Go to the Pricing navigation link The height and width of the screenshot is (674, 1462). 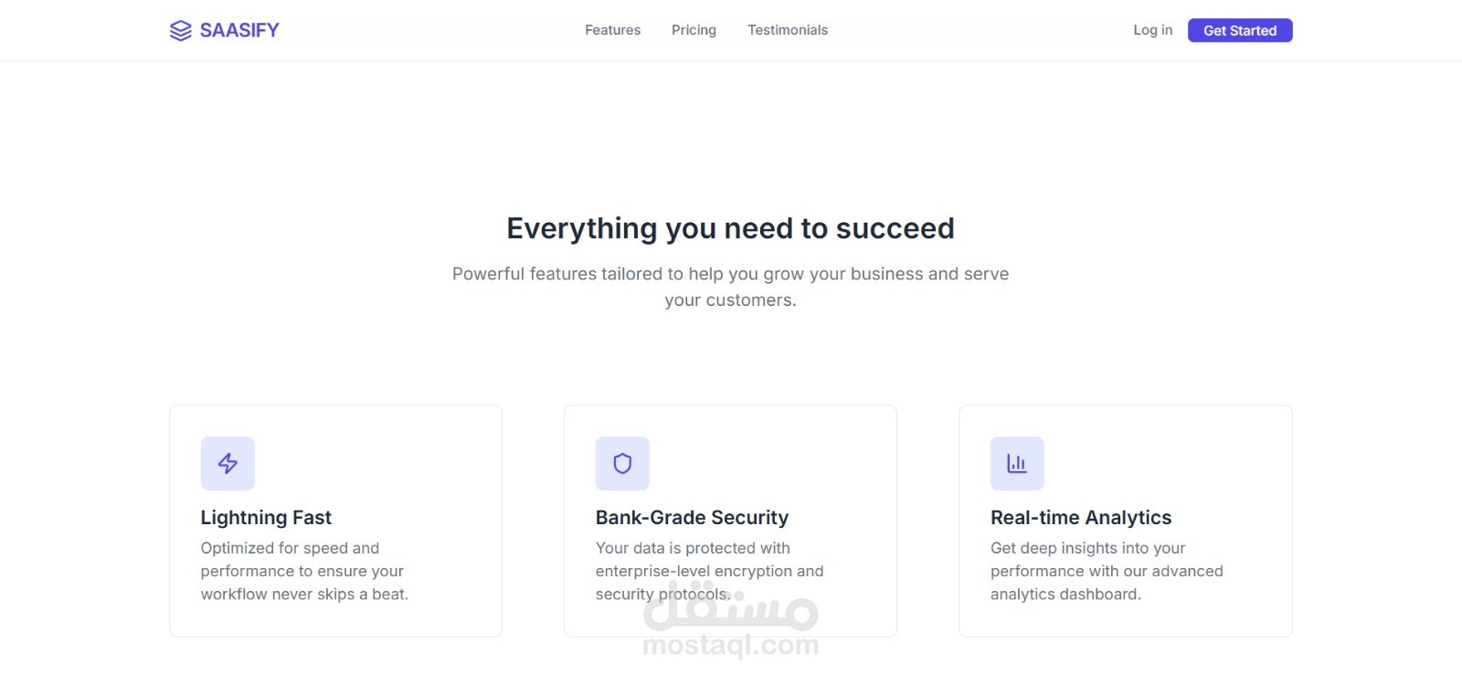[x=694, y=30]
